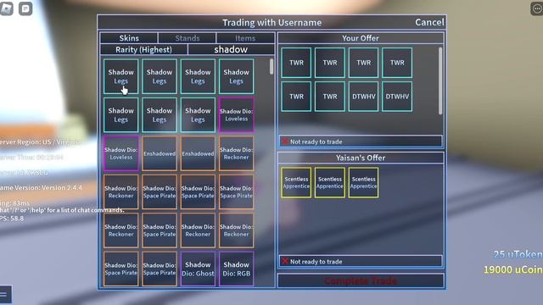Remove the last DTWHV from Your Offer
This screenshot has height=305, width=543.
pos(397,97)
